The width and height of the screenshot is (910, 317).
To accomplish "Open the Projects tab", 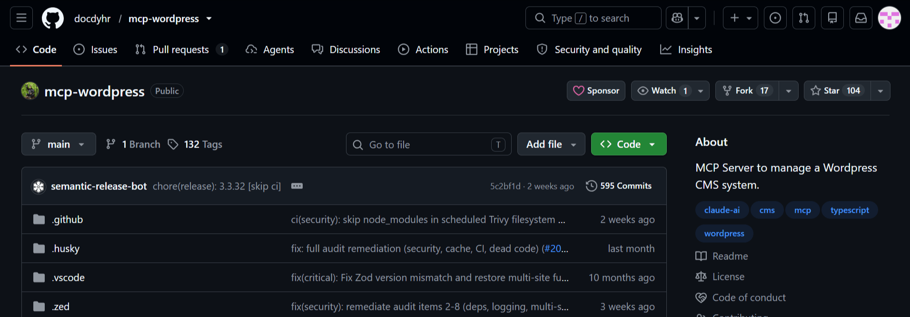I will pyautogui.click(x=492, y=50).
